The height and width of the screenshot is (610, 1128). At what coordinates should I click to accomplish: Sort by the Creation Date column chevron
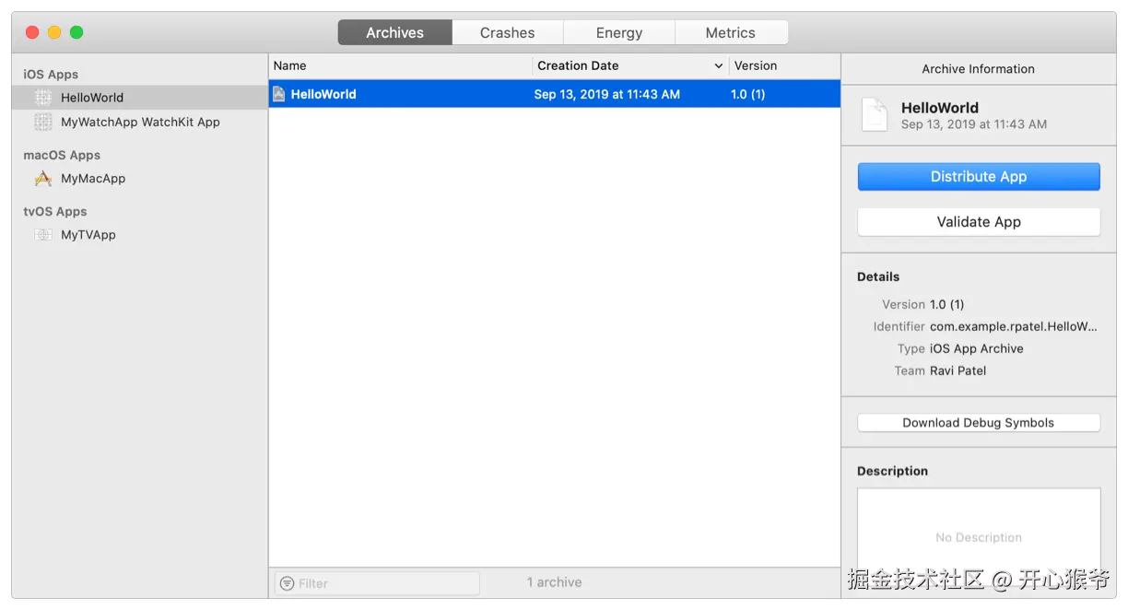tap(719, 66)
